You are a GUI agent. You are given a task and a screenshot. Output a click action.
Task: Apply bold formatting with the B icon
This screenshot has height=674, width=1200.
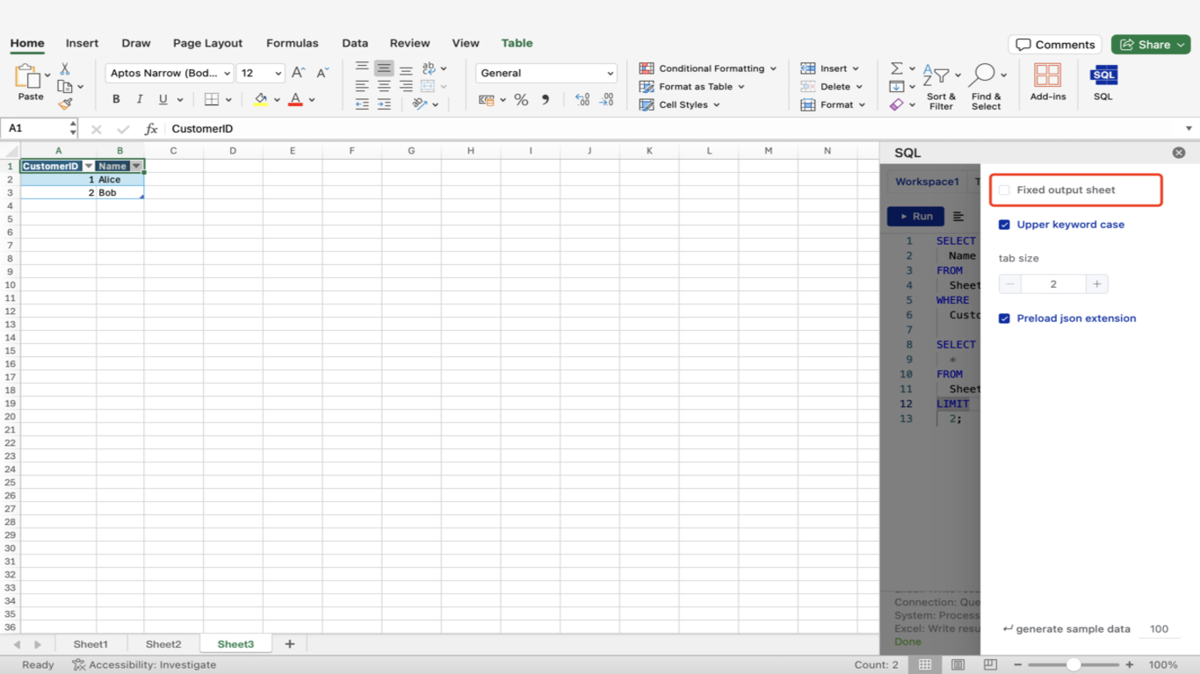[116, 99]
